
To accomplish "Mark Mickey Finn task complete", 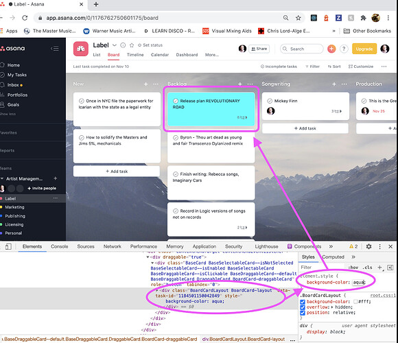I will pyautogui.click(x=270, y=101).
